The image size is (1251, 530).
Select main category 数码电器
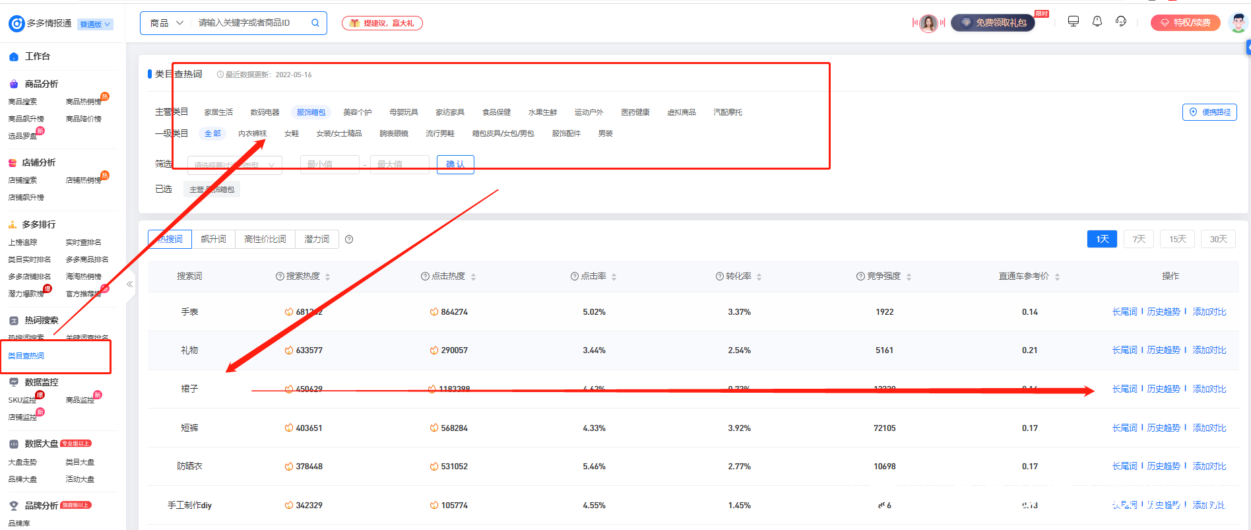click(265, 113)
